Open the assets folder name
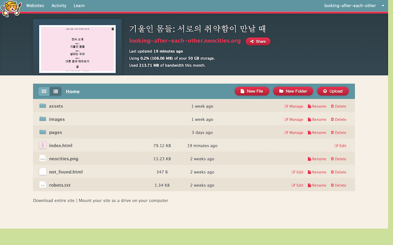 tap(56, 106)
